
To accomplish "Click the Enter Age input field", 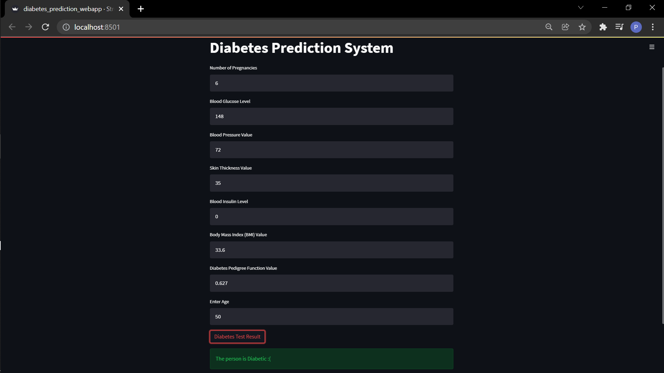I will coord(331,316).
